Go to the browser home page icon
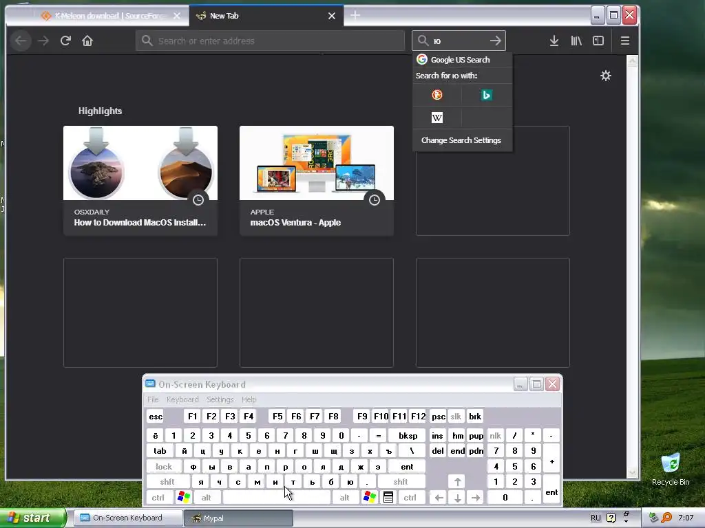The height and width of the screenshot is (528, 705). point(87,41)
